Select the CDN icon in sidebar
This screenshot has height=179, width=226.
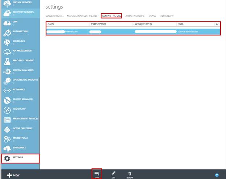point(7,23)
